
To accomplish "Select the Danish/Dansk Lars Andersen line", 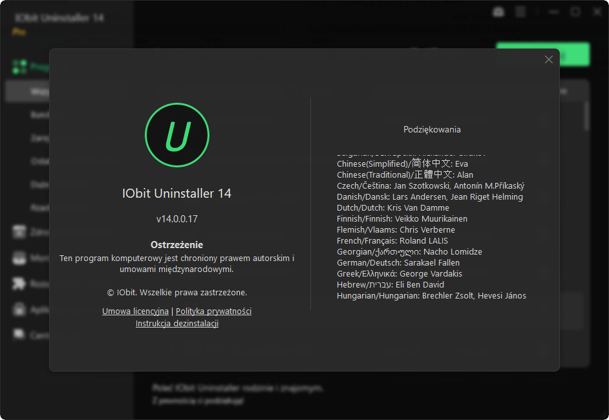I will pos(430,197).
